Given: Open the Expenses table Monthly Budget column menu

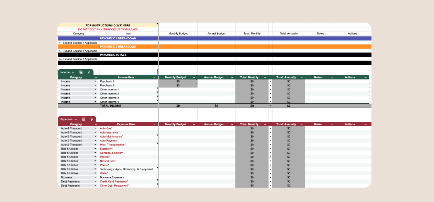Looking at the screenshot, I should tap(194, 124).
